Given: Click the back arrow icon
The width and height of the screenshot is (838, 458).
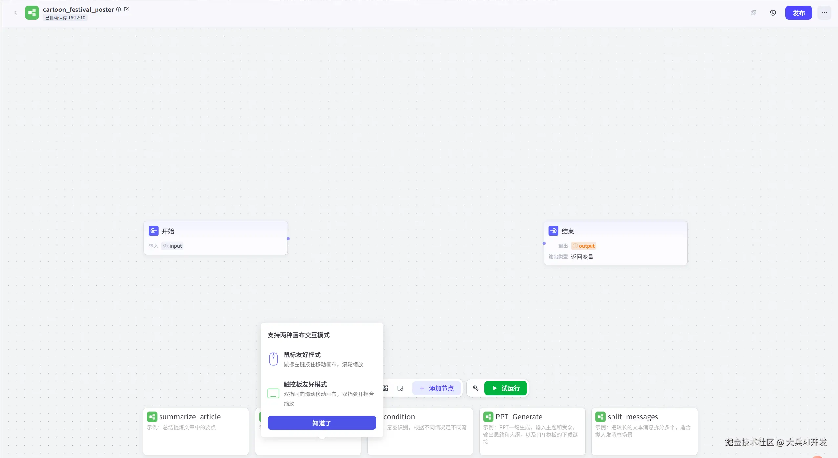Looking at the screenshot, I should point(16,13).
